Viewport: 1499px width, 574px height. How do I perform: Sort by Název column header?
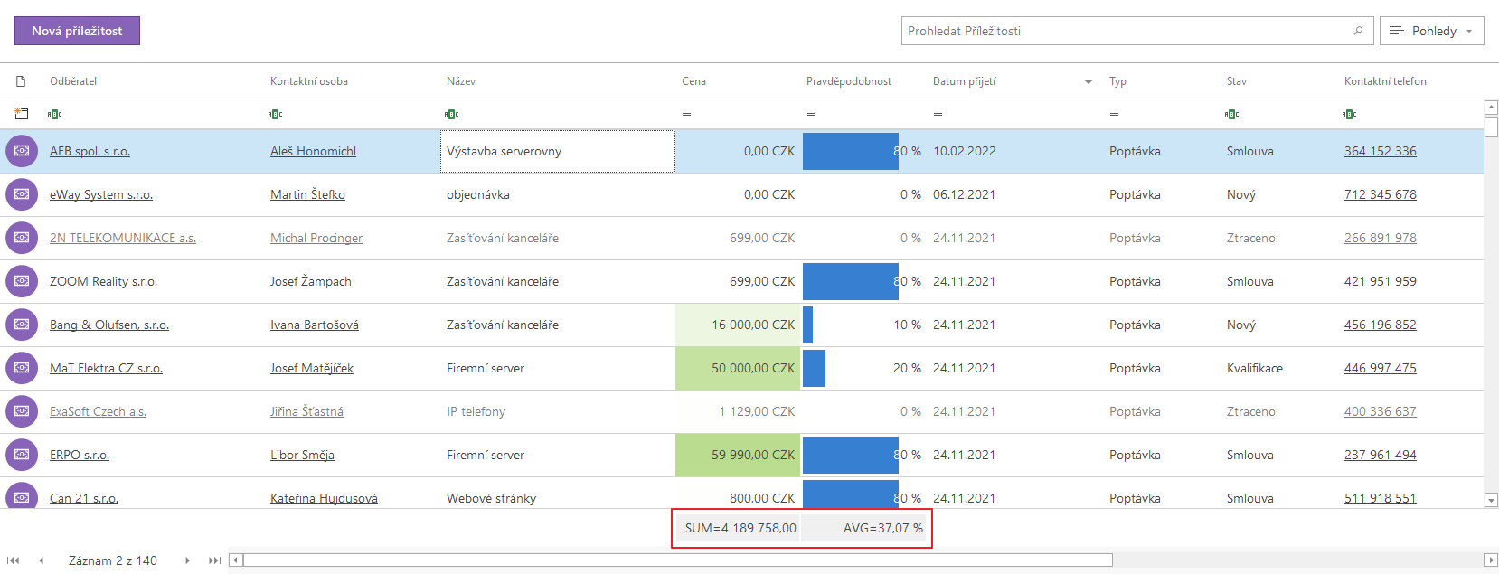(461, 81)
